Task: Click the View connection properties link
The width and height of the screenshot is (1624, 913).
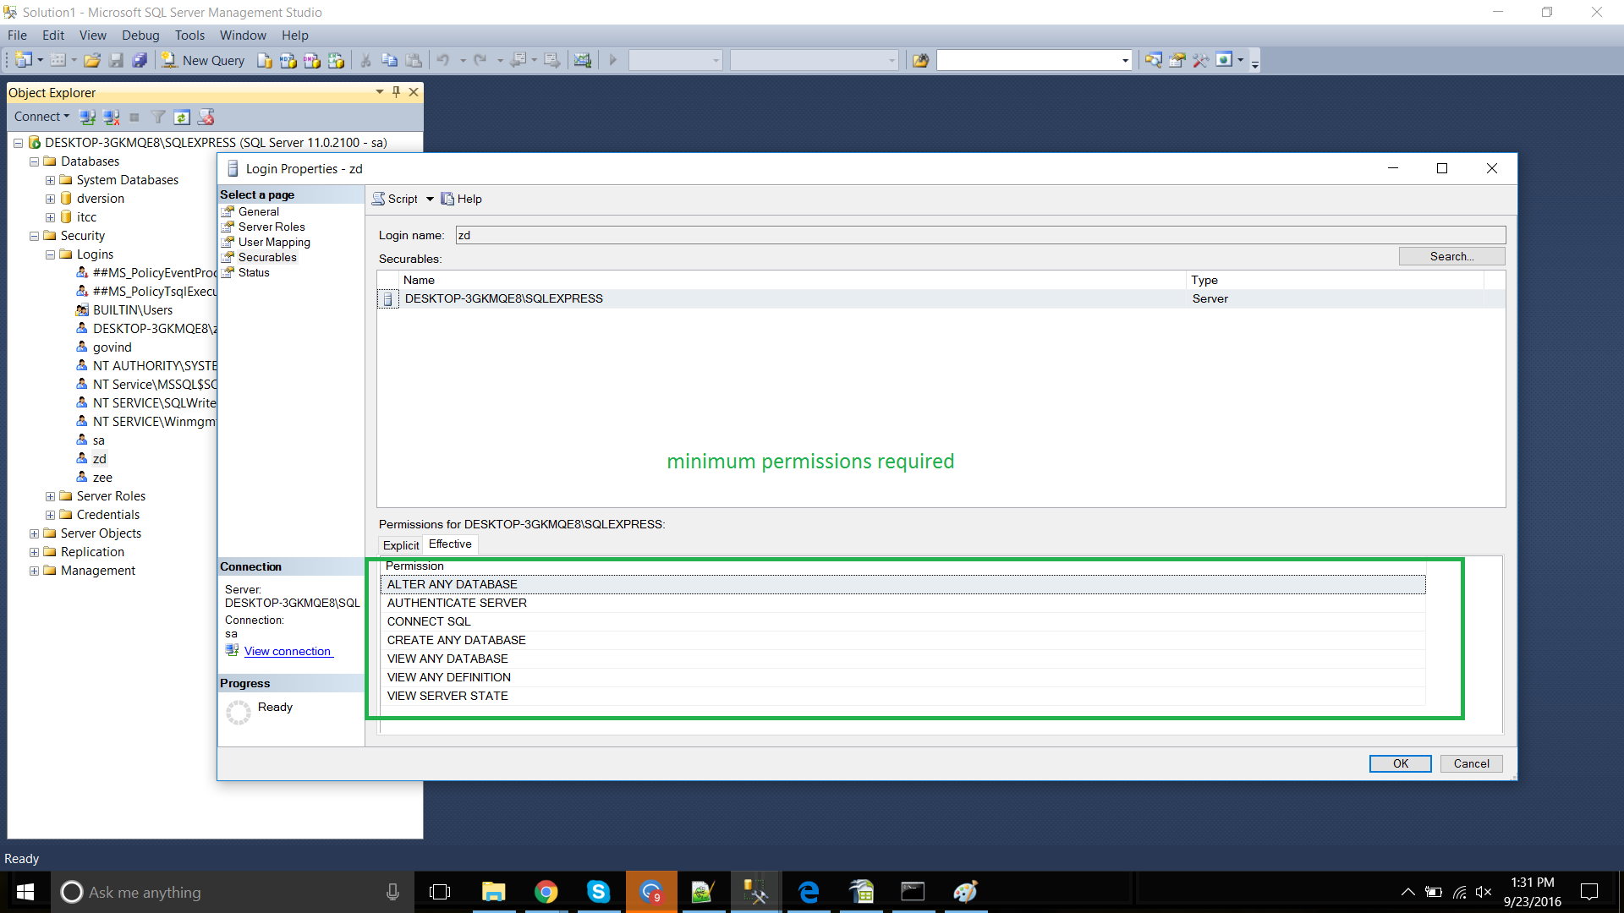Action: tap(288, 651)
